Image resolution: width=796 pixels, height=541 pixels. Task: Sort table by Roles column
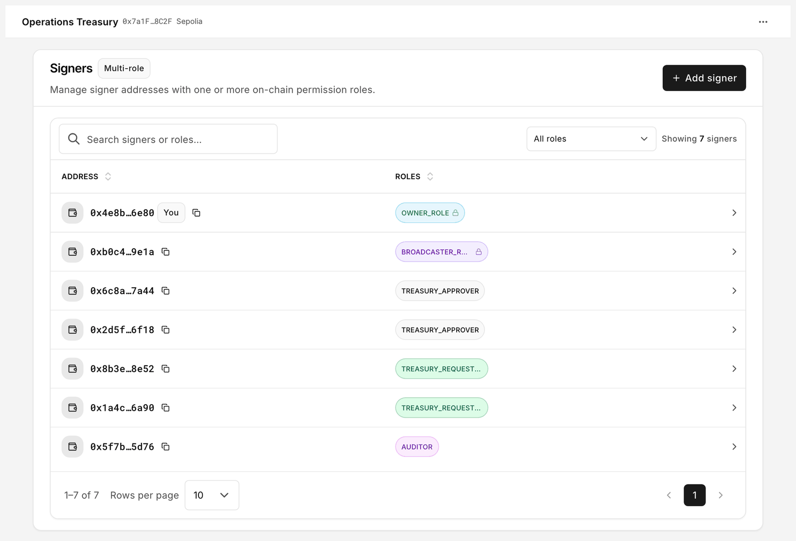[414, 177]
